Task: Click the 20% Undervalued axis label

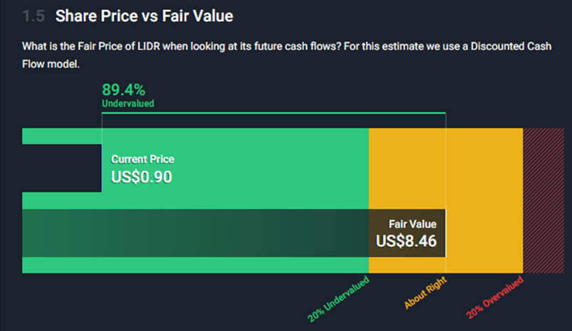Action: pyautogui.click(x=338, y=299)
